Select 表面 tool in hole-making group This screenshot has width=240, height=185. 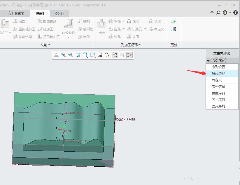[133, 37]
